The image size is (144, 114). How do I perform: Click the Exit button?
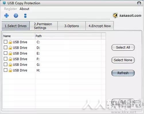tap(123, 102)
